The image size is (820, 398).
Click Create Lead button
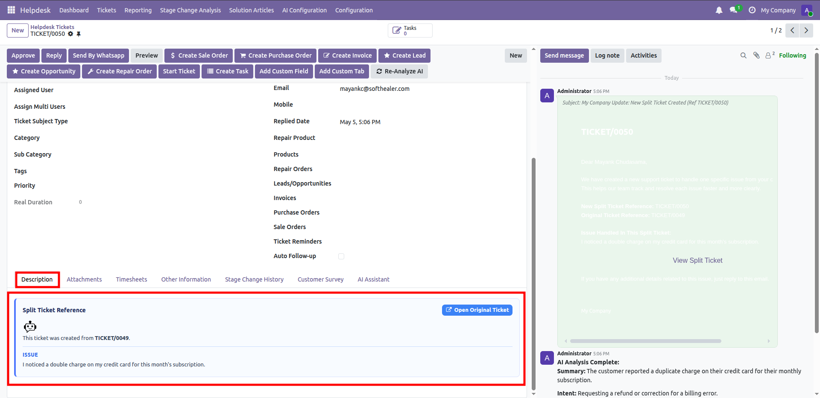click(404, 55)
